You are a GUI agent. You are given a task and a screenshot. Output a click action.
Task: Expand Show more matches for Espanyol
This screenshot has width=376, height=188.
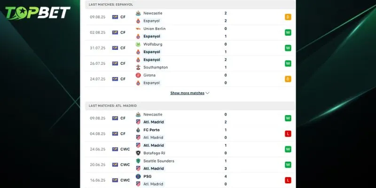pos(187,93)
